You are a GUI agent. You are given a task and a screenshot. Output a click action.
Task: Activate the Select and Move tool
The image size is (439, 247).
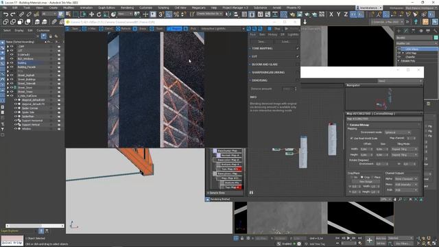91,14
